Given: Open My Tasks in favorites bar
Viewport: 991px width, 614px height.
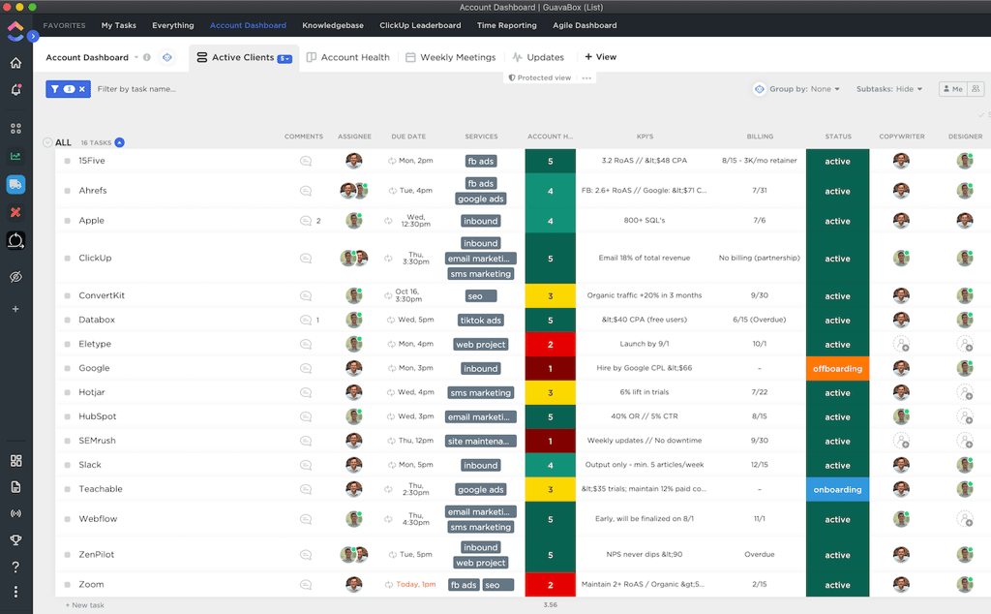Looking at the screenshot, I should click(x=119, y=25).
